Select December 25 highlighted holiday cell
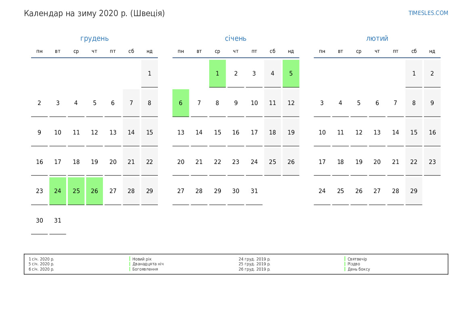Screen dimensions: 472x334 [x=76, y=191]
